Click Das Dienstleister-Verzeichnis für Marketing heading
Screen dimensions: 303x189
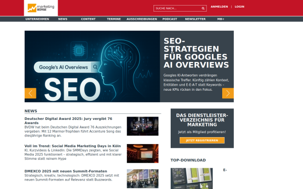(202, 120)
